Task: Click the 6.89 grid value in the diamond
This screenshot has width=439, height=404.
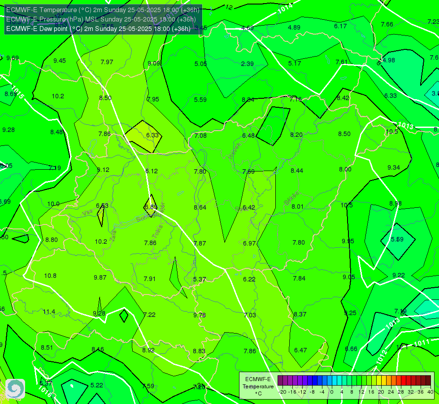Action: 151,207
